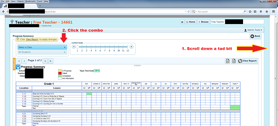Click the Topic Test Goal 80 % box
Screen dimensions: 278x126
point(97,71)
